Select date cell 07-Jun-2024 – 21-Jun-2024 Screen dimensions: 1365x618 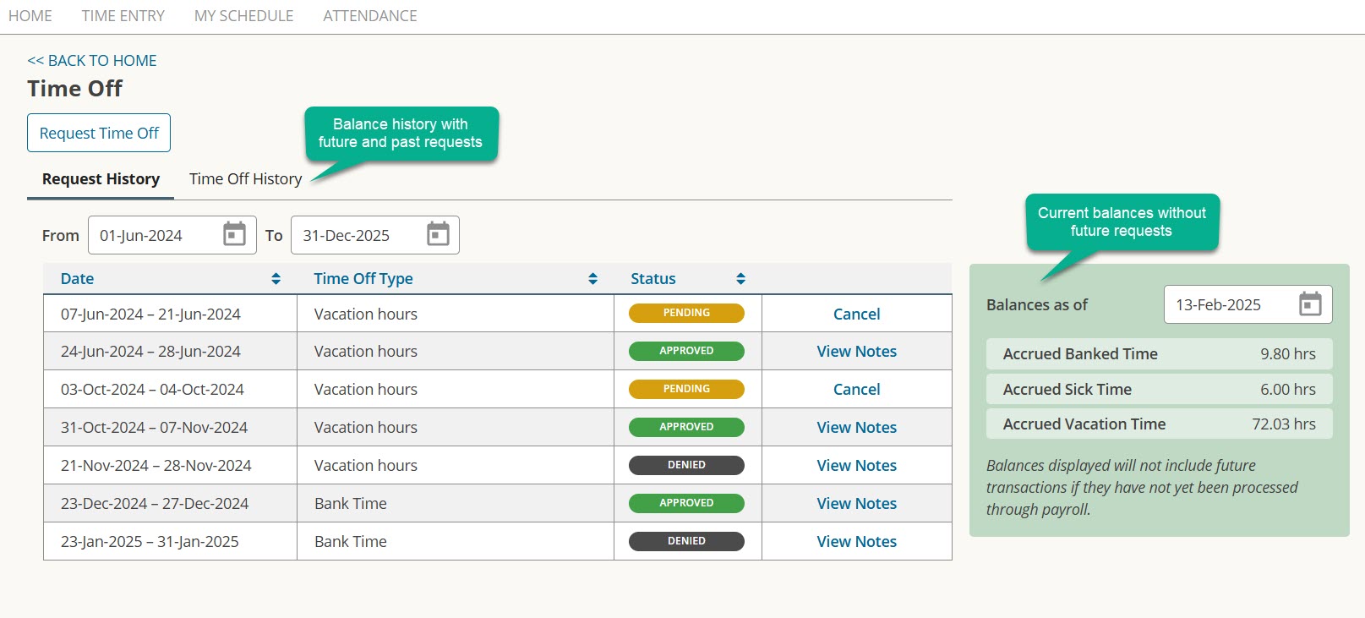coord(170,314)
